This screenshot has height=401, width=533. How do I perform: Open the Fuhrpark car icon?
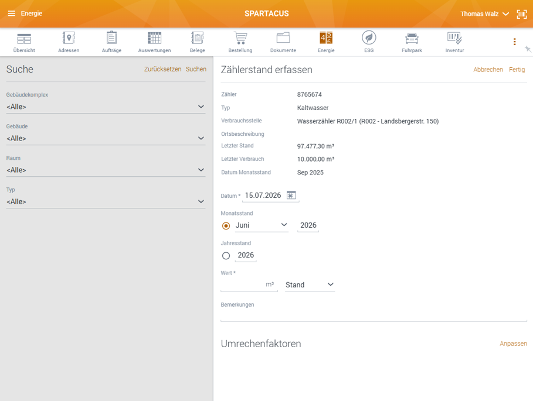(412, 38)
